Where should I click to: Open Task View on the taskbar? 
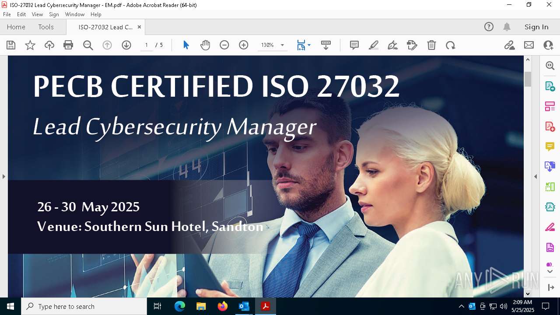coord(157,306)
